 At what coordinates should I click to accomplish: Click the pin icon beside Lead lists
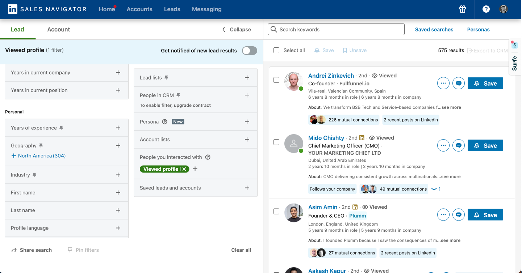click(166, 77)
